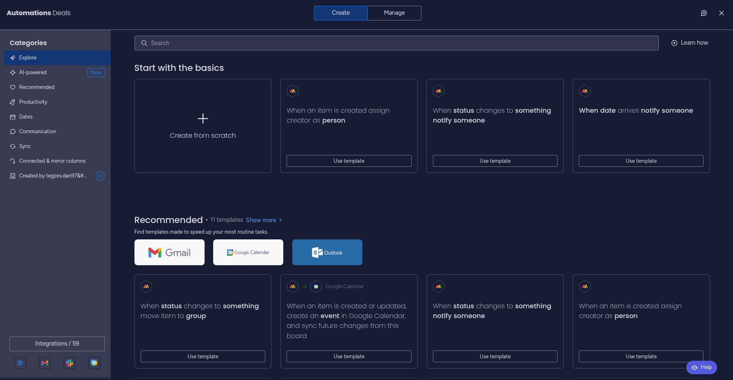The height and width of the screenshot is (380, 733).
Task: Open the Recommended category in sidebar
Action: (x=36, y=87)
